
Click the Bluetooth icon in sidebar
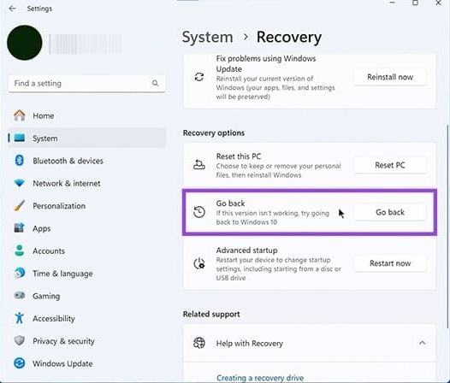coord(19,161)
